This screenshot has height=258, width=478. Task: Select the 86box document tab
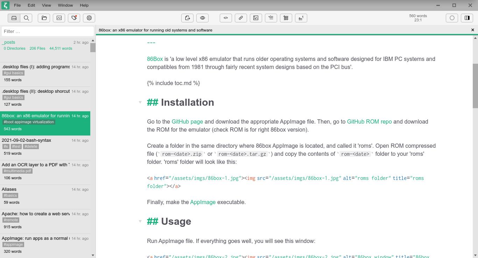click(x=155, y=30)
